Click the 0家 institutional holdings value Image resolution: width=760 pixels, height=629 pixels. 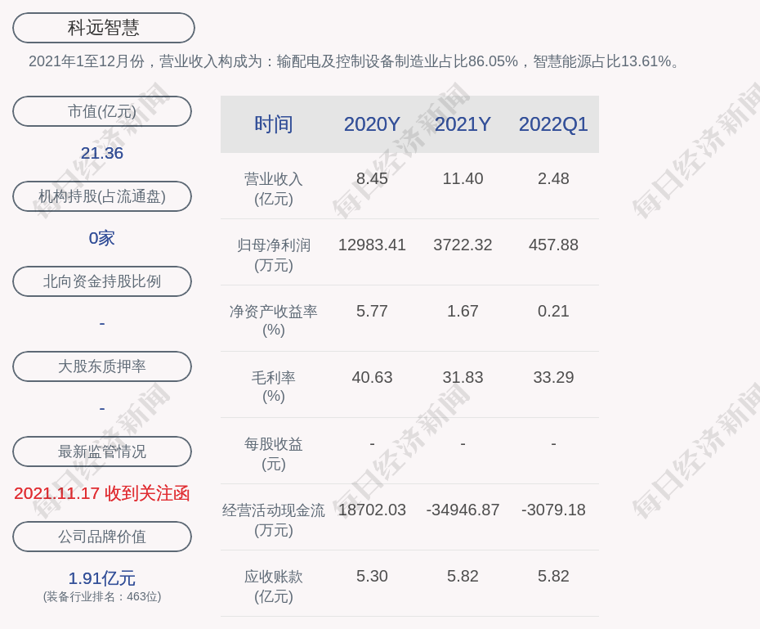coord(102,238)
